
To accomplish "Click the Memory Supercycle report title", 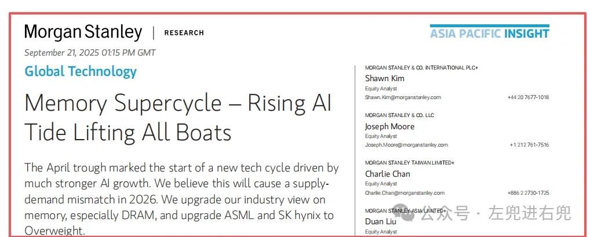I will tap(177, 118).
